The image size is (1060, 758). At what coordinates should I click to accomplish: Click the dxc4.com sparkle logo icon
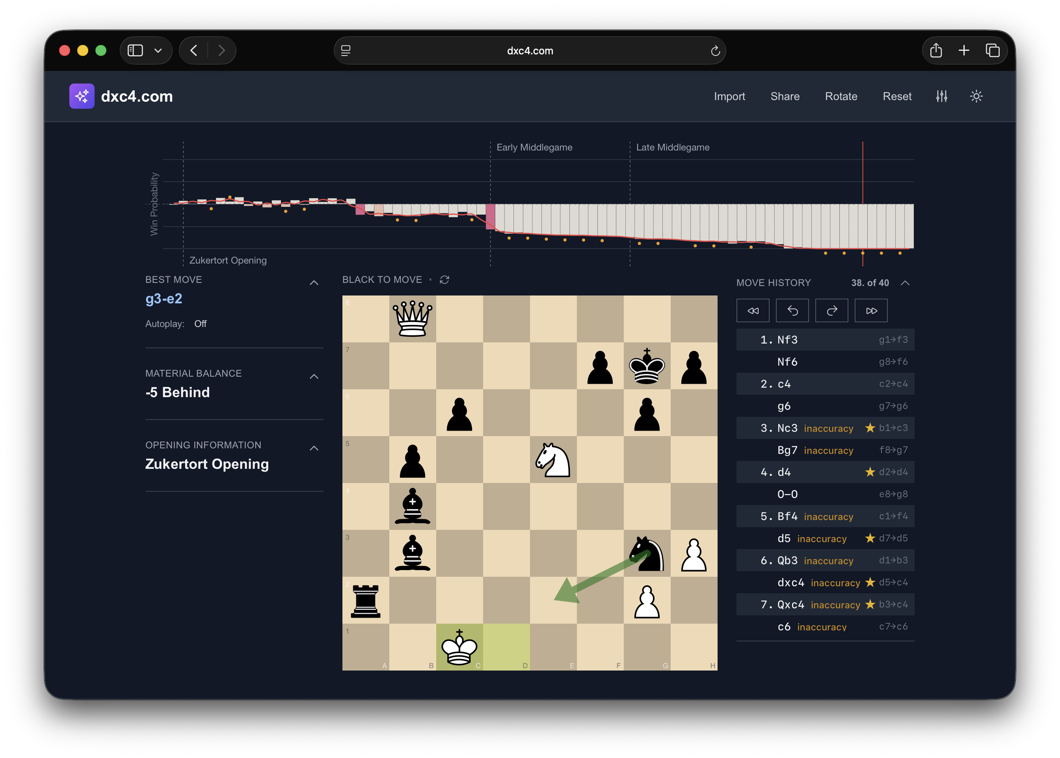[x=82, y=96]
